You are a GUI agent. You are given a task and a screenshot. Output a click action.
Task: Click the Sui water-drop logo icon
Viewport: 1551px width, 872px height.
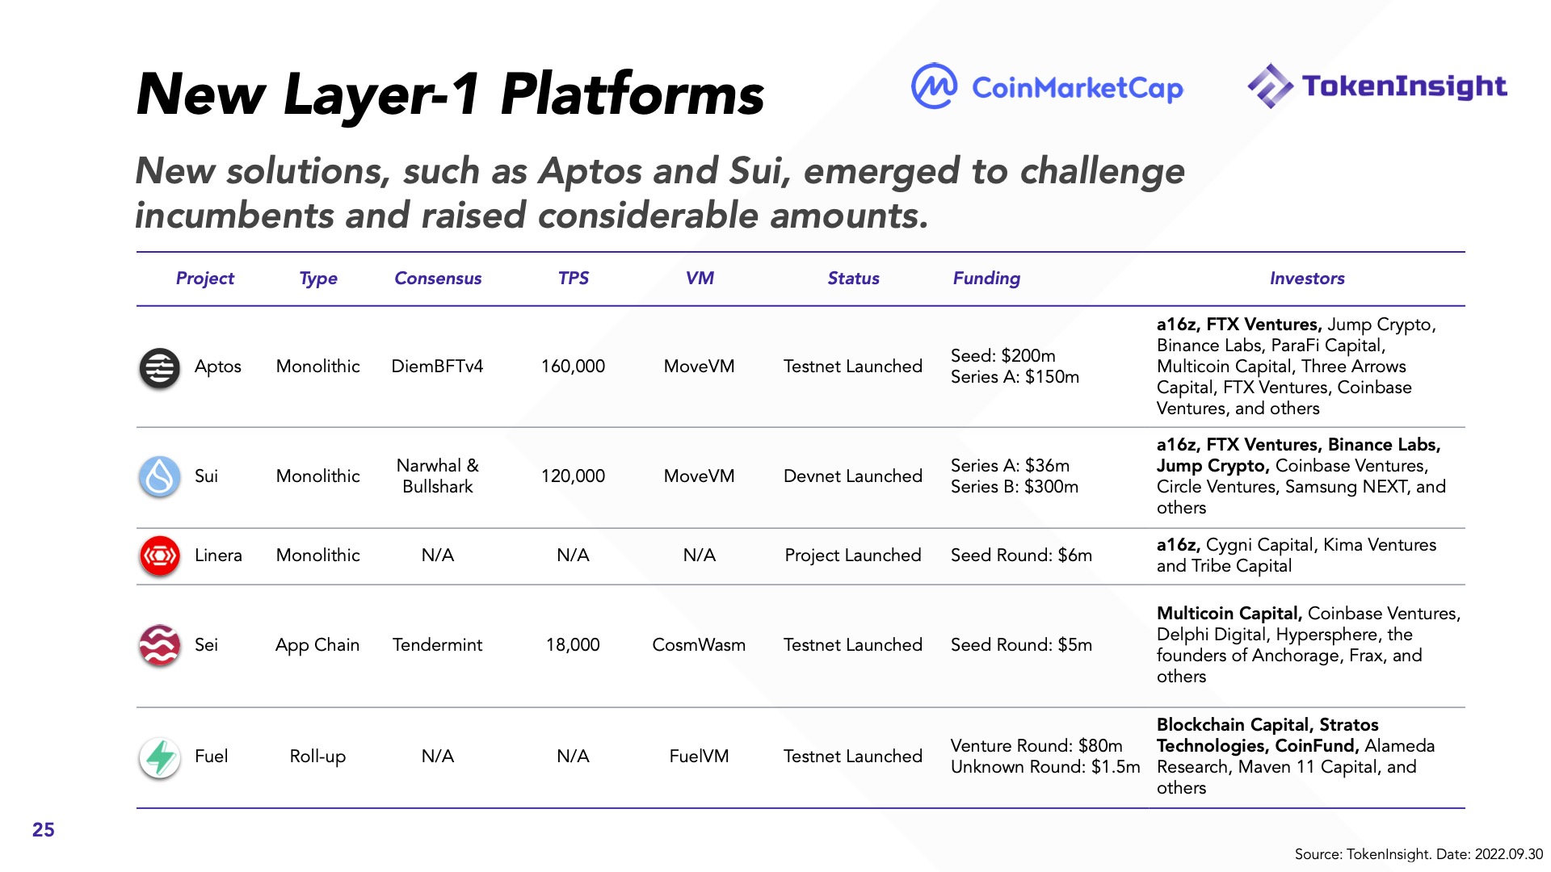tap(160, 476)
